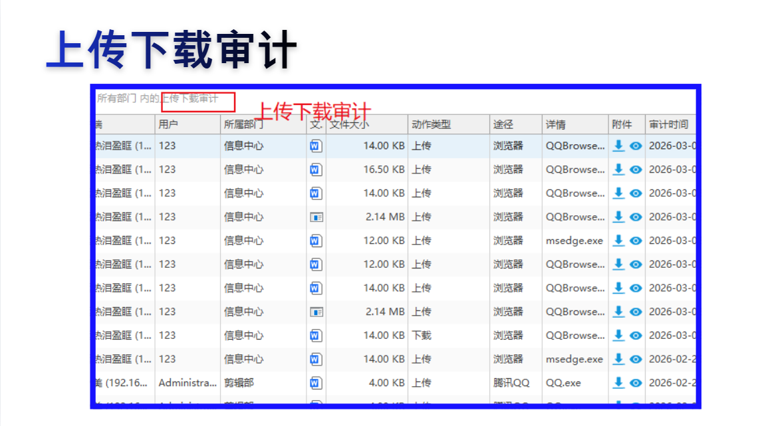The height and width of the screenshot is (426, 758).
Task: Select 浏览器 cell in the 下载 row
Action: click(x=516, y=335)
